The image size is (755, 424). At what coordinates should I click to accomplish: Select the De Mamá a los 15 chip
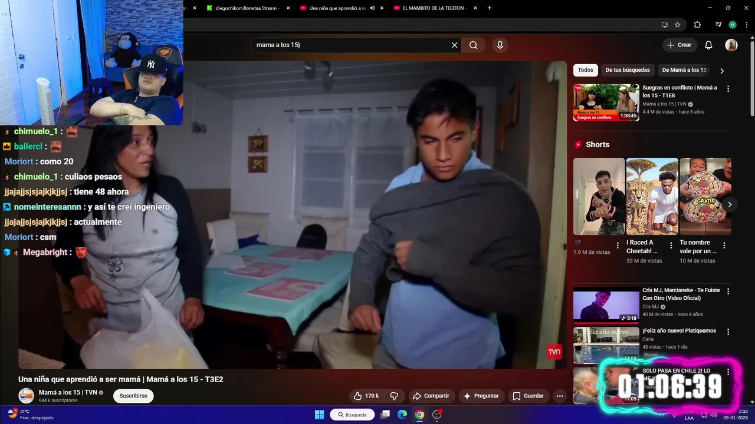684,70
